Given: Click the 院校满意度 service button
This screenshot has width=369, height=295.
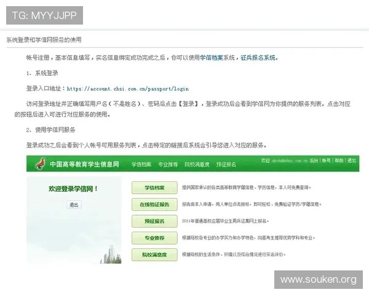Looking at the screenshot, I should 154,255.
